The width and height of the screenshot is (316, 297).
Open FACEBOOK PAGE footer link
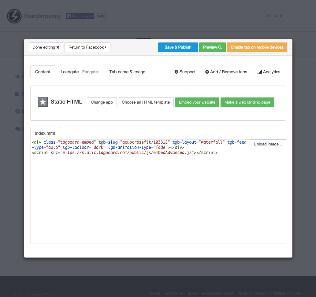coord(218,294)
